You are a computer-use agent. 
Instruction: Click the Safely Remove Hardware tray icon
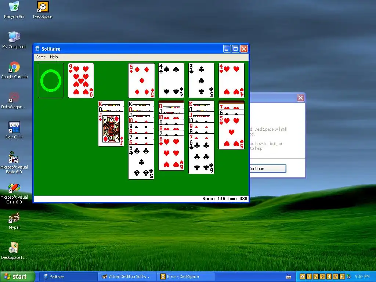(349, 276)
